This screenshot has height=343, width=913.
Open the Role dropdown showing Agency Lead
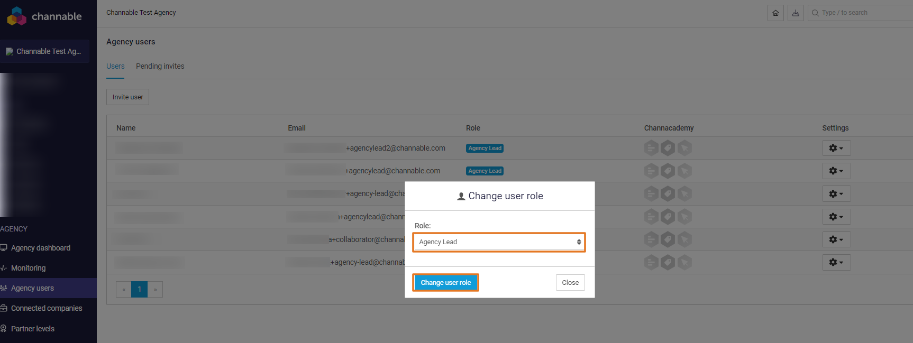(x=499, y=242)
